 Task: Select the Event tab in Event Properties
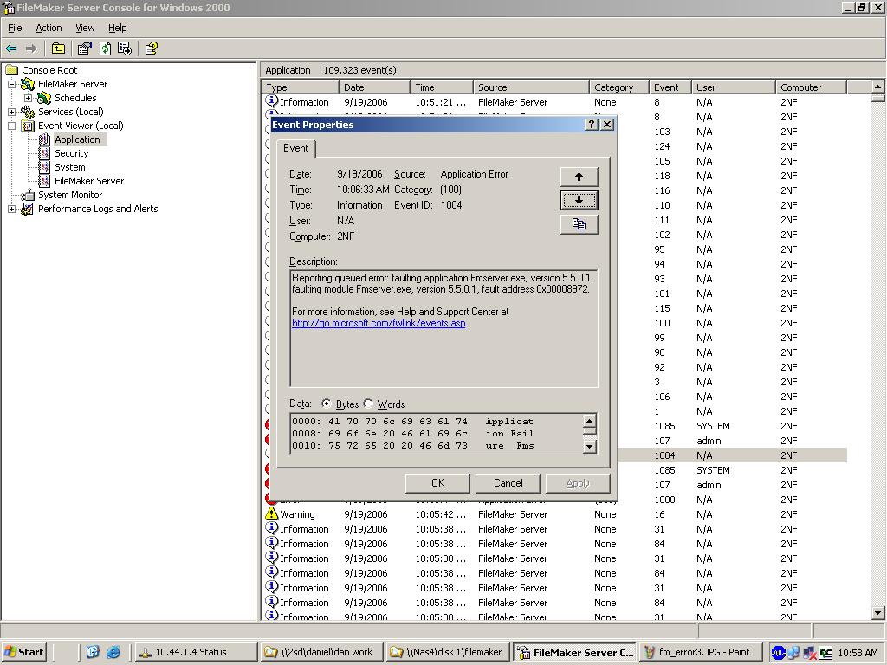295,148
